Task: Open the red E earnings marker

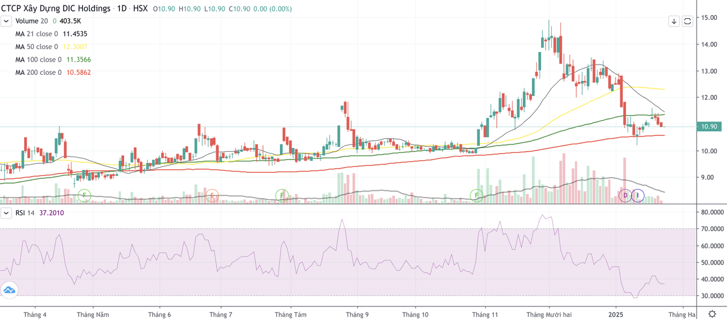Action: (212, 195)
